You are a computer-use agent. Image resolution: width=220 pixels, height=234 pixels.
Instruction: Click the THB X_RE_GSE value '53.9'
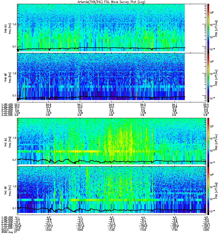pyautogui.click(x=206, y=104)
